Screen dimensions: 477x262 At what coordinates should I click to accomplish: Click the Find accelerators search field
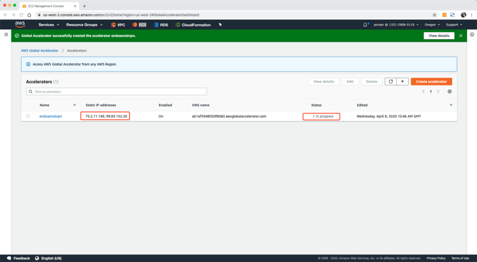click(x=116, y=92)
